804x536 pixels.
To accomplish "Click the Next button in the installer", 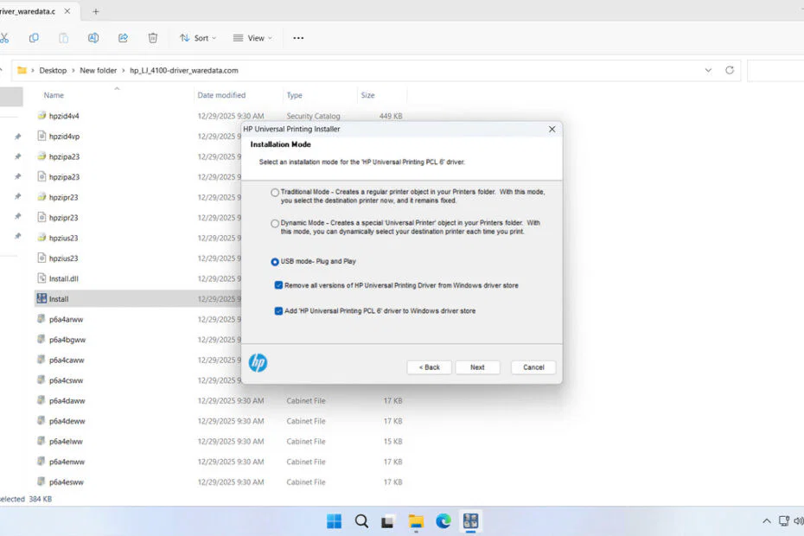I will click(x=477, y=367).
